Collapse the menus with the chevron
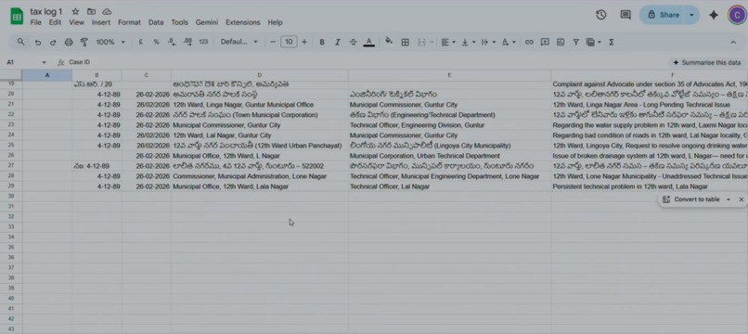This screenshot has height=334, width=748. coord(733,42)
